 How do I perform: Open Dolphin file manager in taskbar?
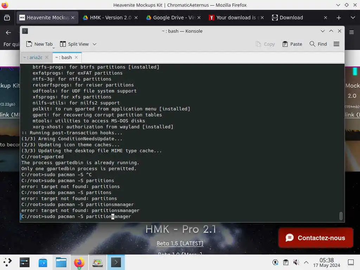tap(61, 262)
